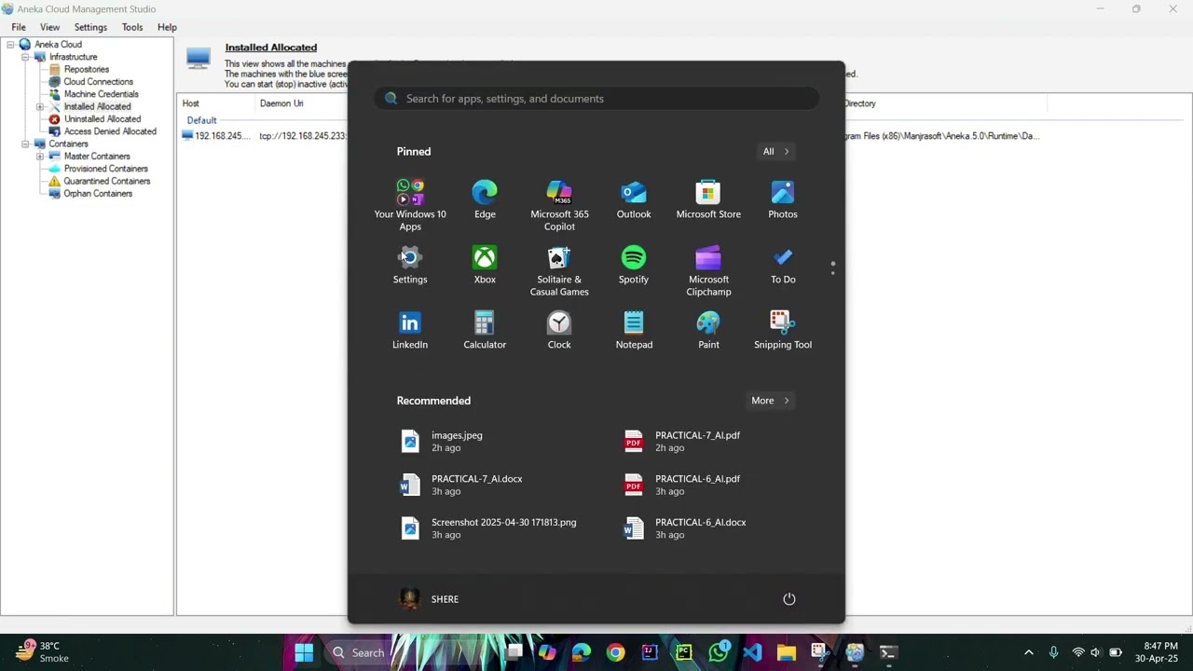
Task: Open Microsoft Store pinned app
Action: pos(708,199)
